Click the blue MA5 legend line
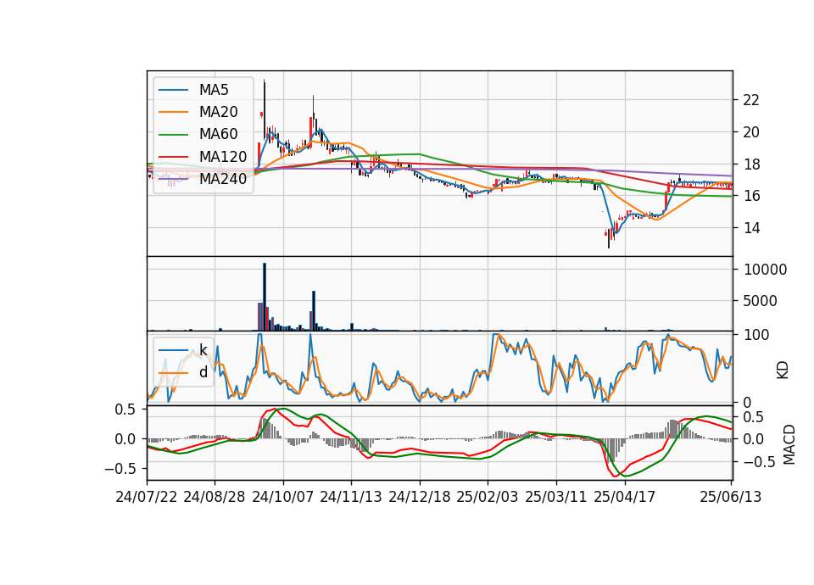This screenshot has width=814, height=585. 173,90
